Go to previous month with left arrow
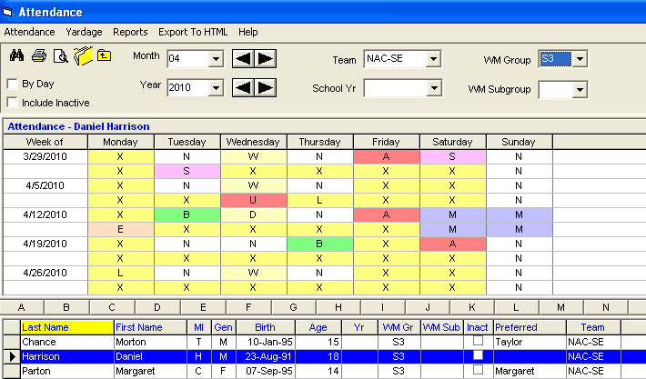This screenshot has width=646, height=379. [243, 59]
